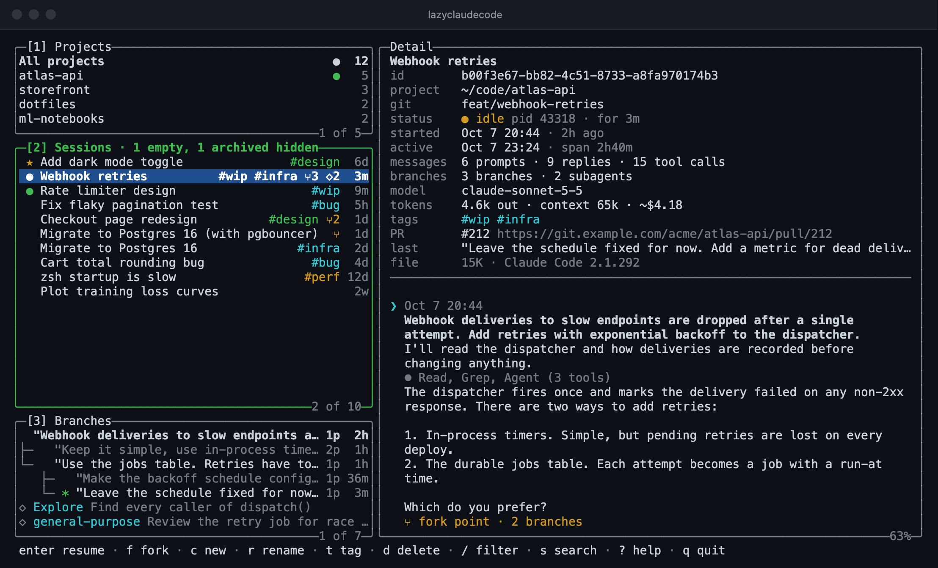The height and width of the screenshot is (568, 938).
Task: Click the branch count icon on Webhook retries row
Action: (x=312, y=177)
